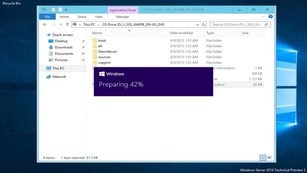
Task: Go up one folder level
Action: (x=67, y=25)
